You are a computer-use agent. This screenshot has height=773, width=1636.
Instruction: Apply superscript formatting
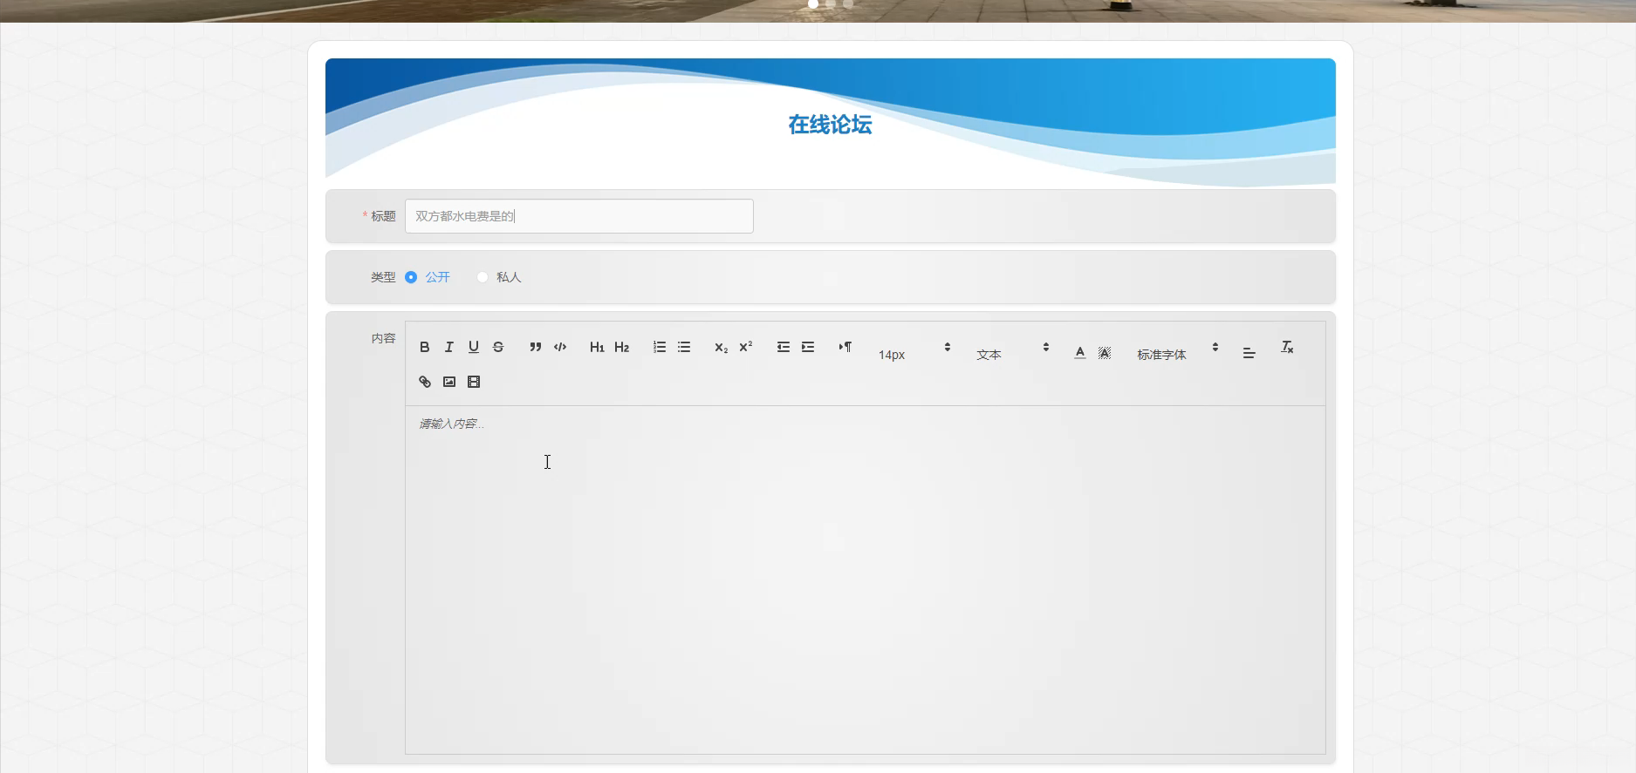click(746, 347)
